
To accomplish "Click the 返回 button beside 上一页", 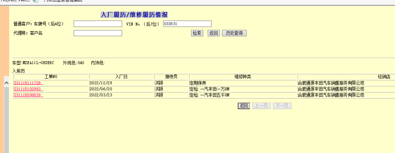I will tap(244, 106).
